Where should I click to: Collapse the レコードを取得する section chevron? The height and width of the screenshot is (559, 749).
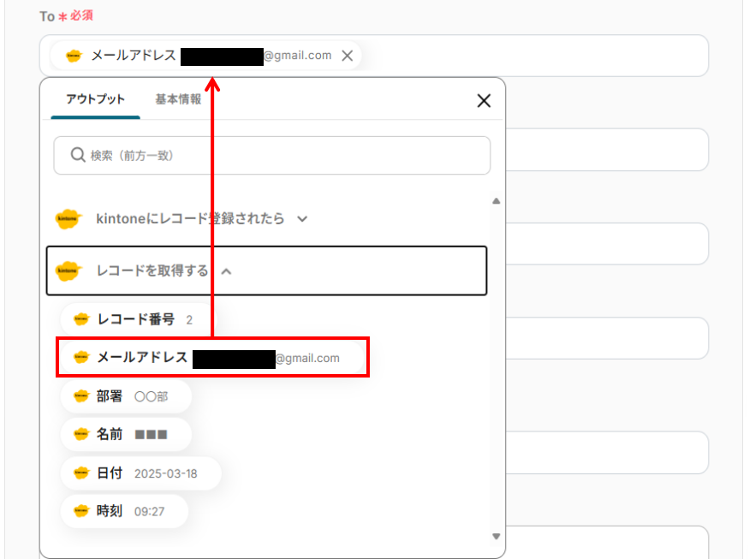(227, 271)
